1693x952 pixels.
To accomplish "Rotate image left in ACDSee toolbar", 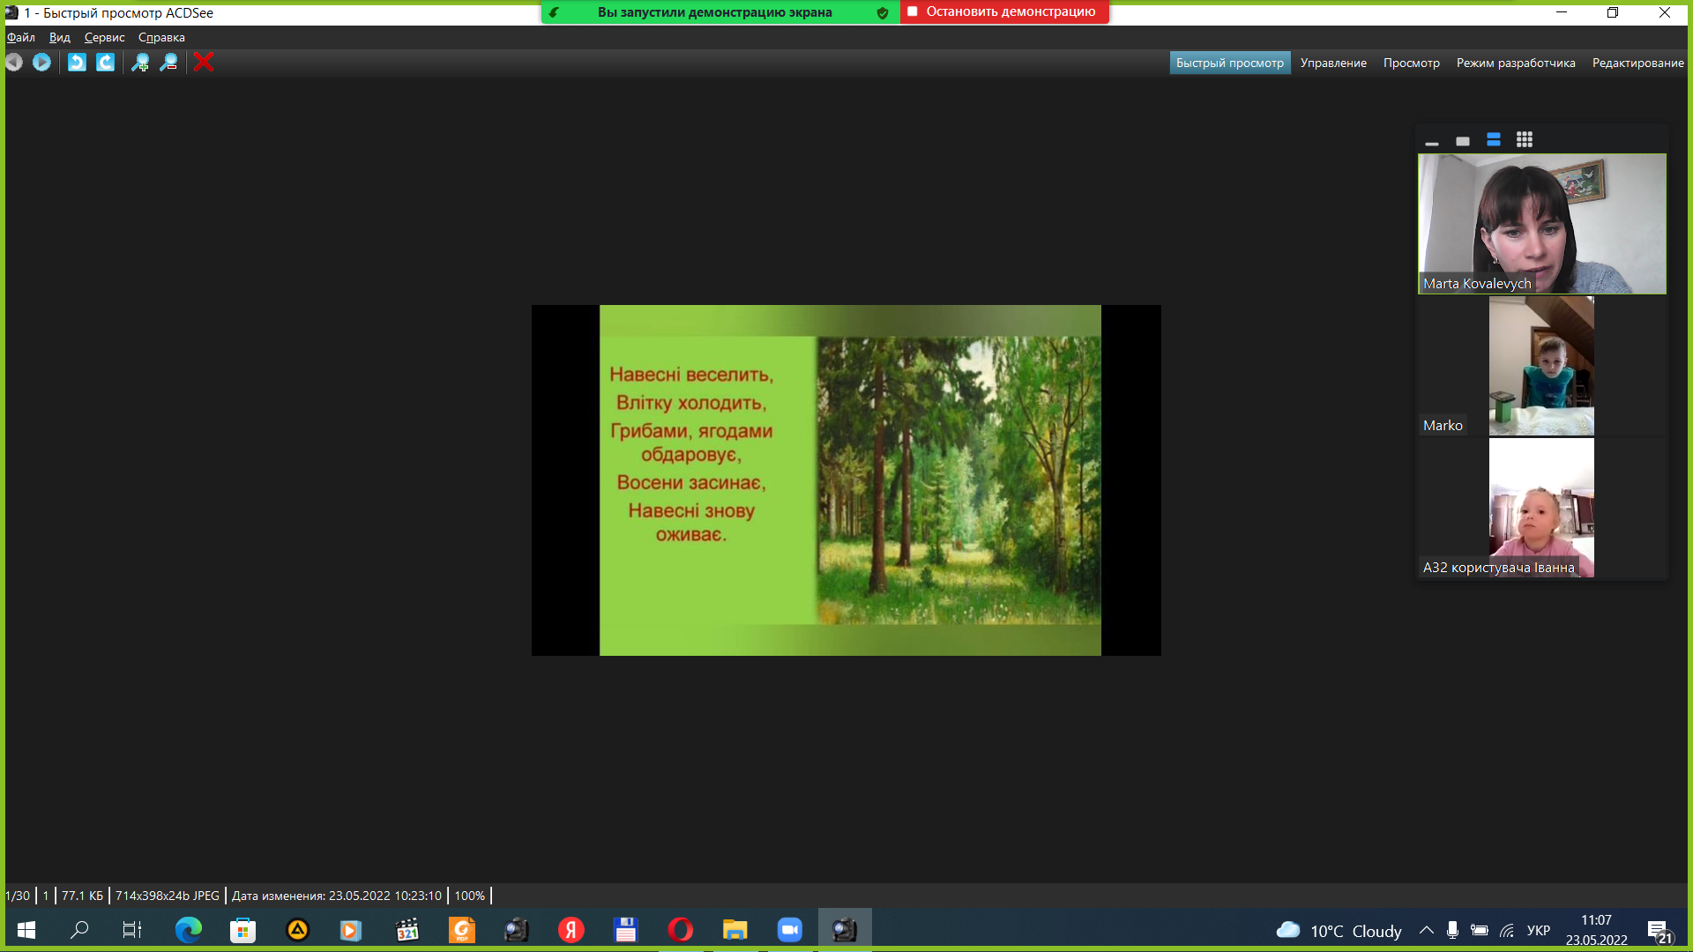I will pos(77,63).
